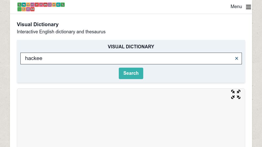This screenshot has height=147, width=262.
Task: Click the VISUAL DICTIONARY panel title
Action: pyautogui.click(x=131, y=47)
